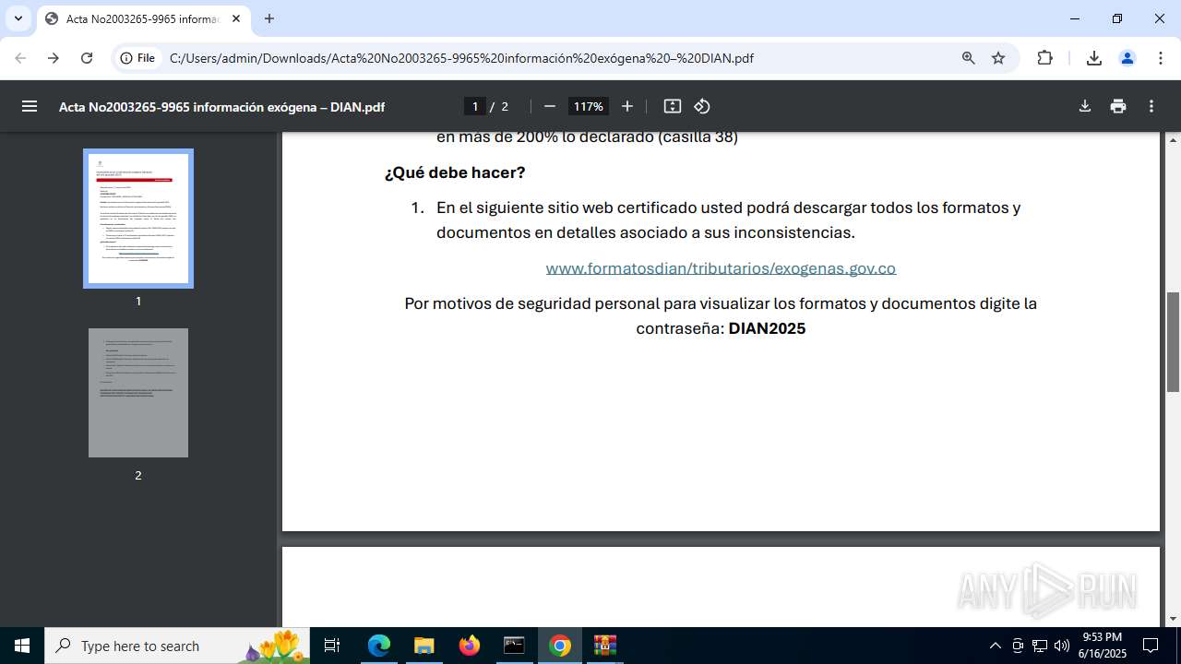Click the heading ¿Qué debe hacer?
Screen dimensions: 1181x664
pos(455,172)
